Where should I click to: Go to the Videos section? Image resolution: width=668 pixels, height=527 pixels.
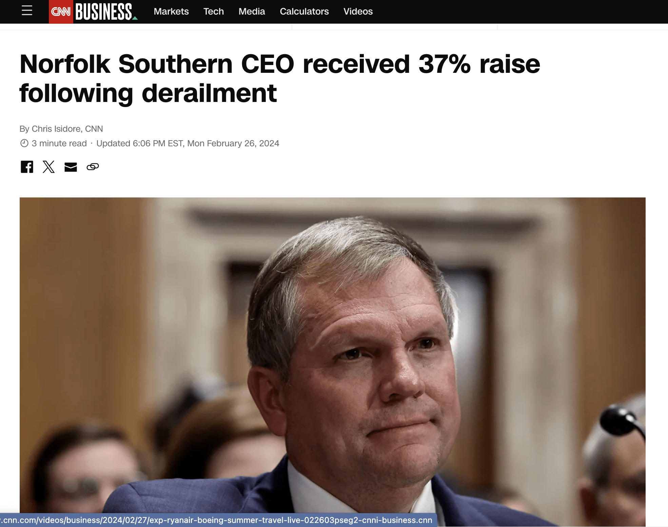tap(358, 11)
